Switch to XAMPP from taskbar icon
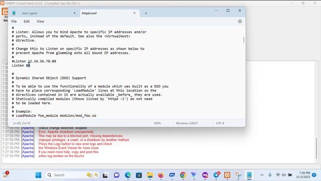 (227, 175)
